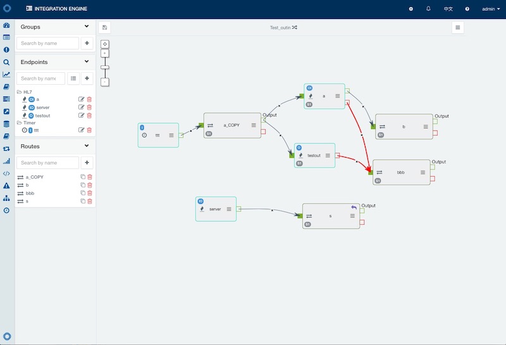Toggle the Endpoints list view button
506x345 pixels.
click(x=73, y=78)
